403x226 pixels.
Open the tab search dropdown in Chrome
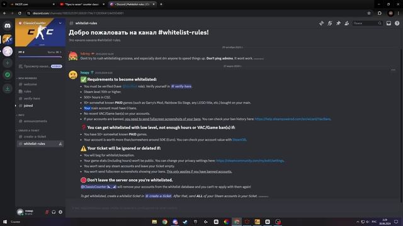tap(4, 4)
